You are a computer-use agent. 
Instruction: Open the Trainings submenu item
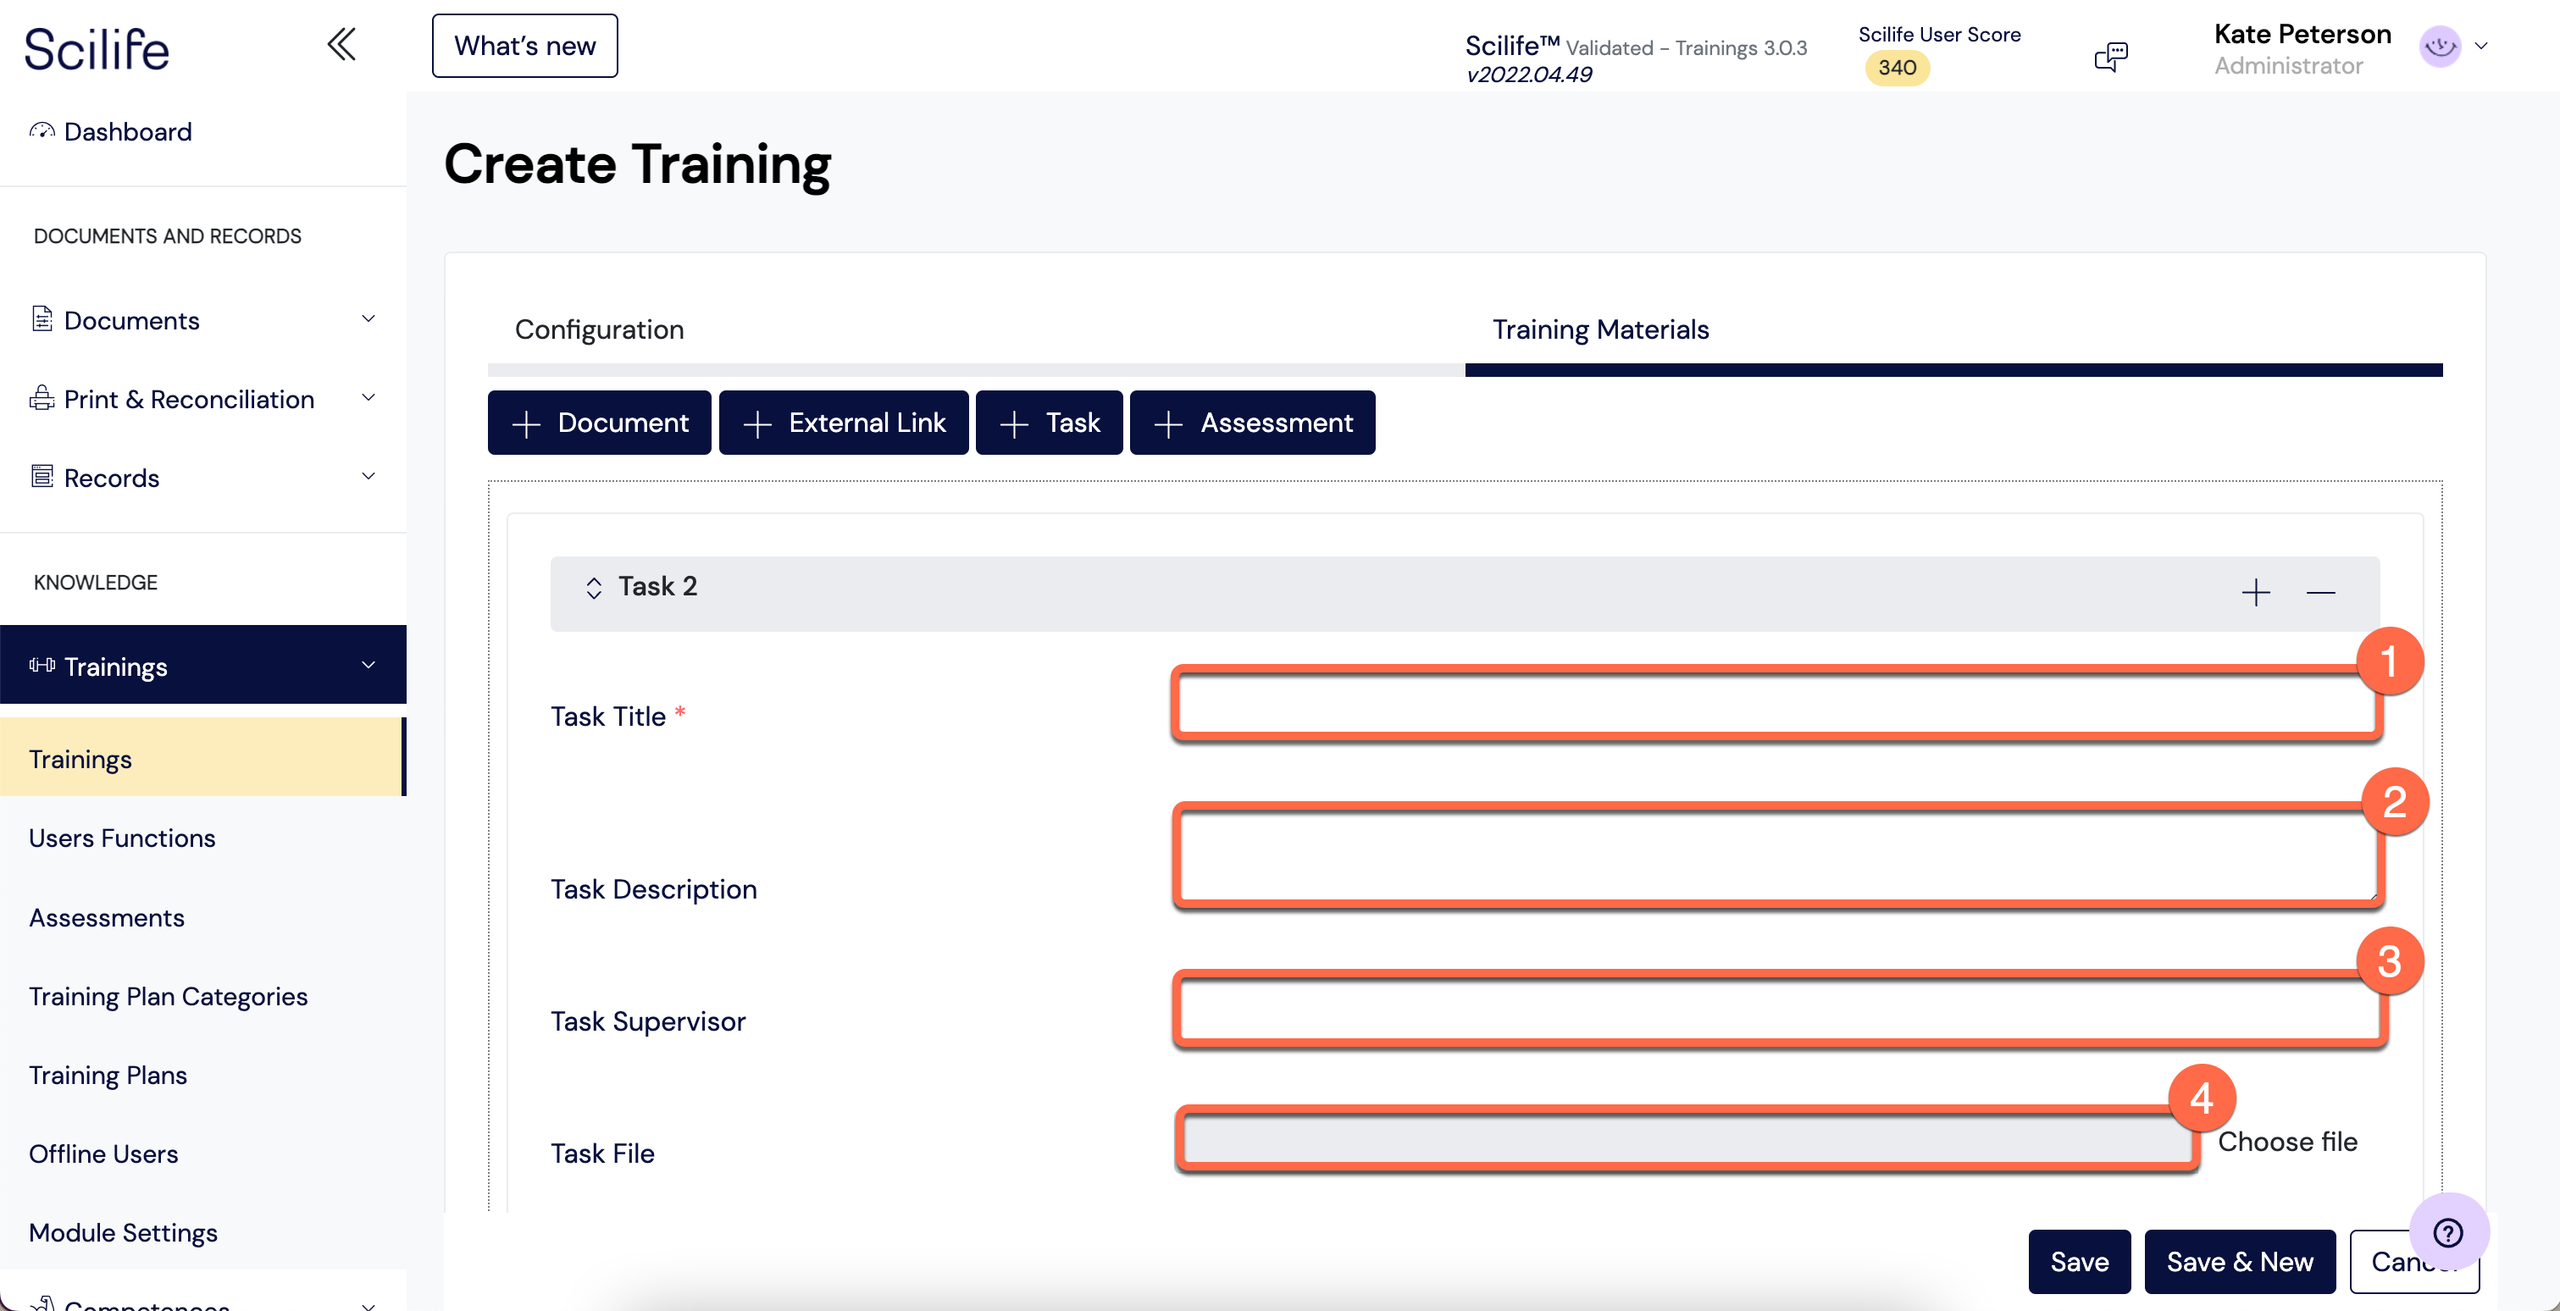pos(202,759)
